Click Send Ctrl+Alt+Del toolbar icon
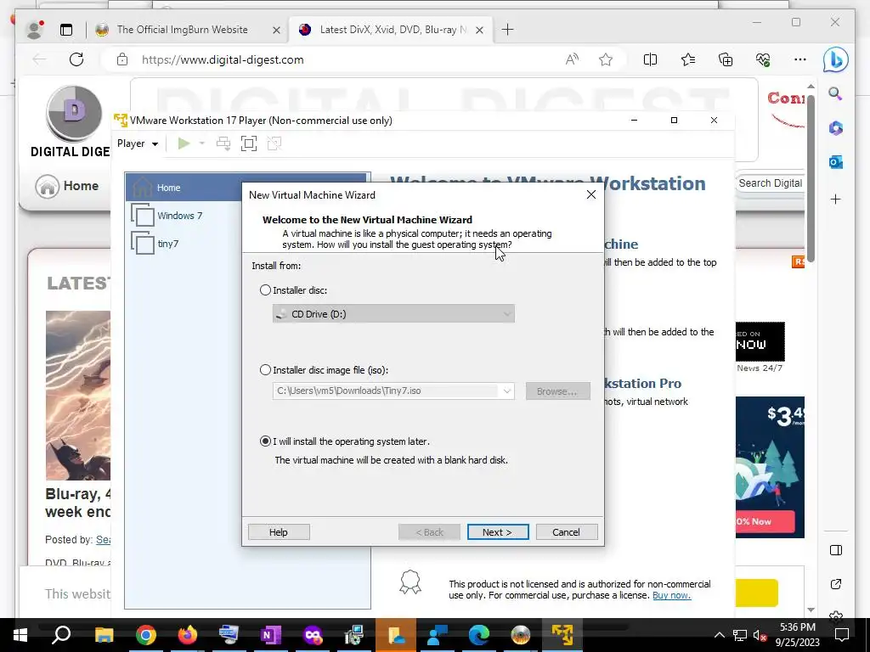Screen dimensions: 870x652 pos(223,143)
